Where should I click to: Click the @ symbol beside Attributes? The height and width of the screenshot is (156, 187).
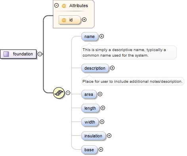click(x=64, y=6)
